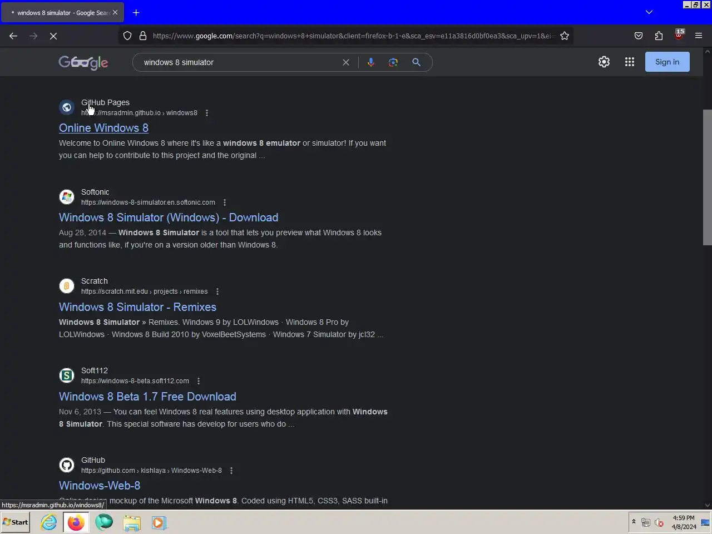Click the Softonic favicon
This screenshot has height=534, width=712.
[x=67, y=197]
